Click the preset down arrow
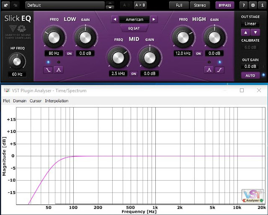 (x=110, y=8)
